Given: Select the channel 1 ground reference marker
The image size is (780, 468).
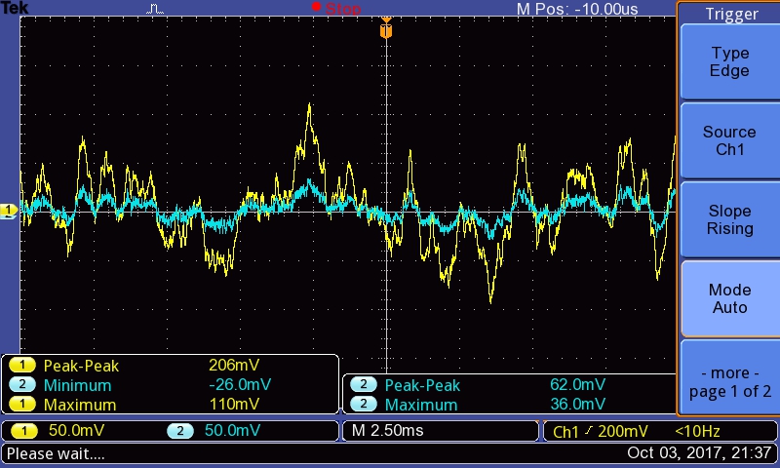Looking at the screenshot, I should tap(9, 210).
